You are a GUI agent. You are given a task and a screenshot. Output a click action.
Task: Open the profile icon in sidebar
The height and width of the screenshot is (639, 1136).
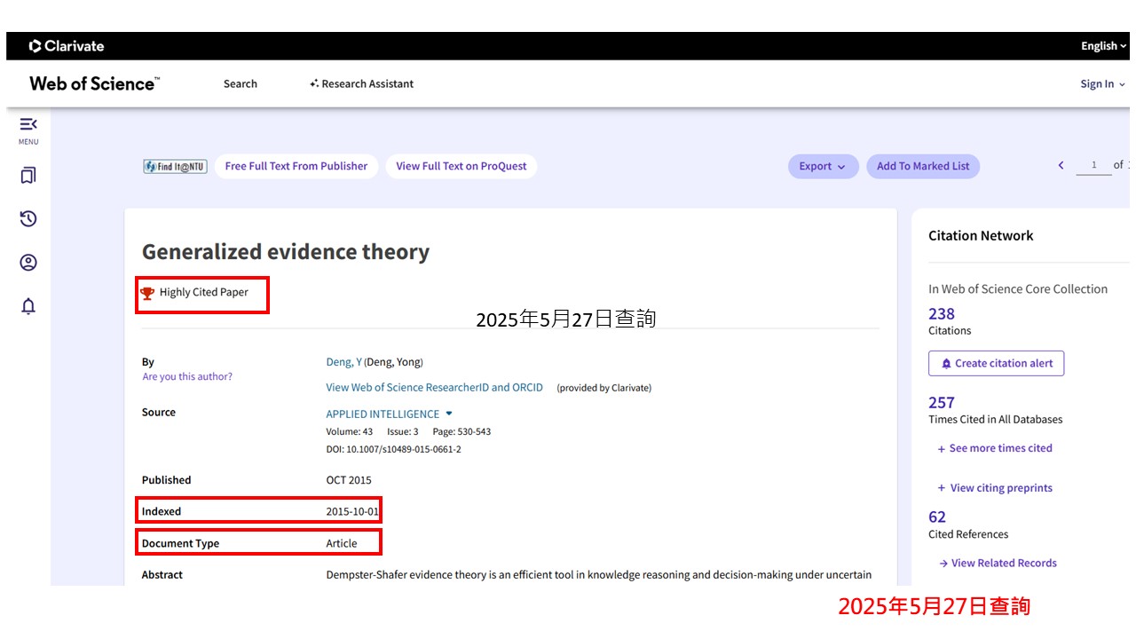click(28, 263)
